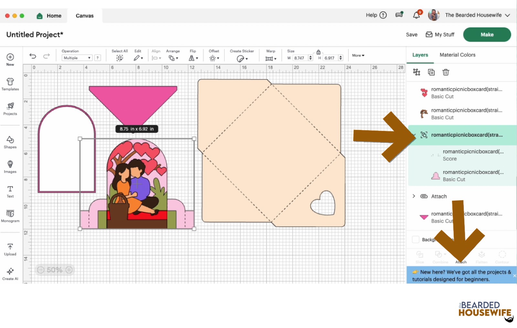Toggle the Background layer checkbox
517x328 pixels.
(x=416, y=240)
